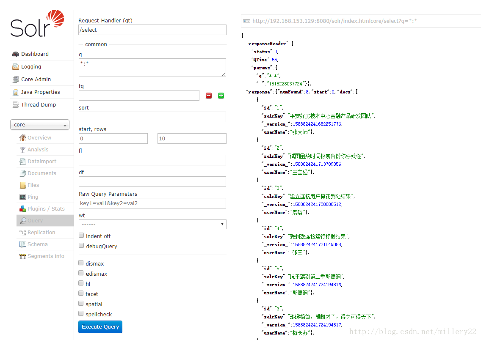481x340 pixels.
Task: Click the Core Admin icon
Action: [x=16, y=80]
